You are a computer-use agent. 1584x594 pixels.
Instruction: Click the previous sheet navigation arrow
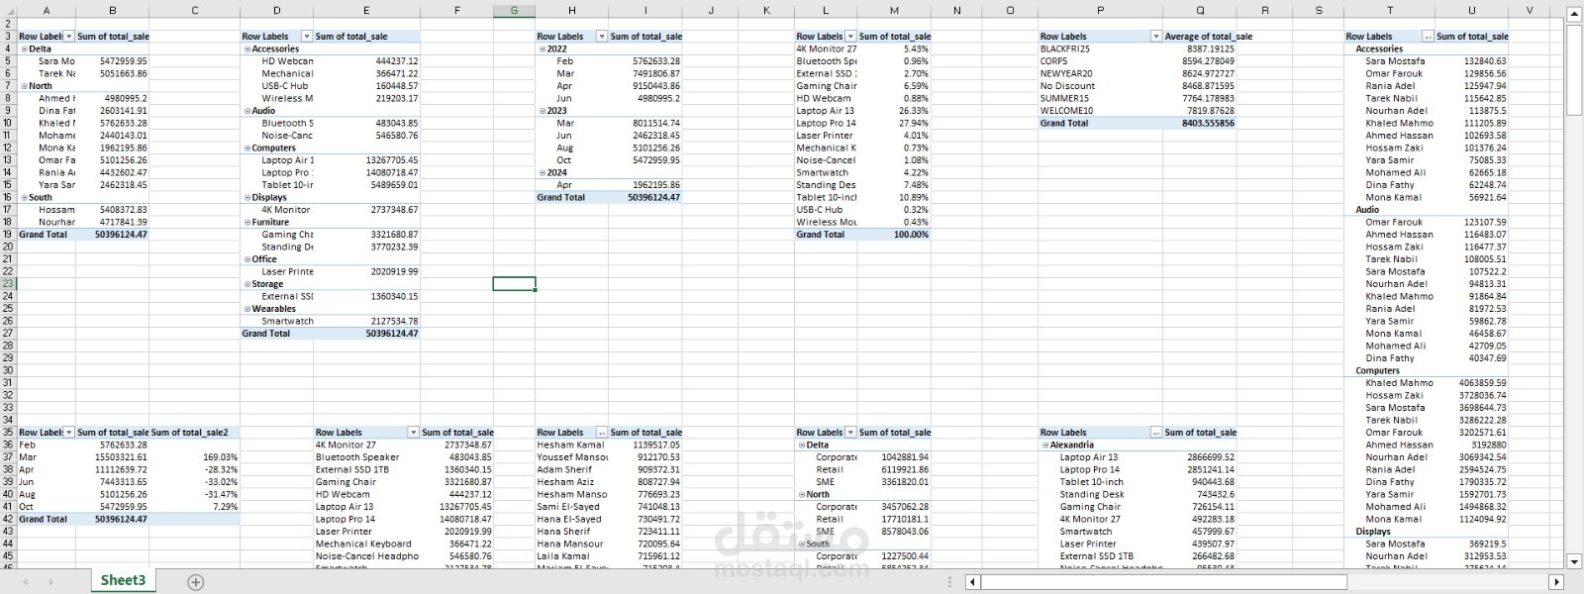25,582
